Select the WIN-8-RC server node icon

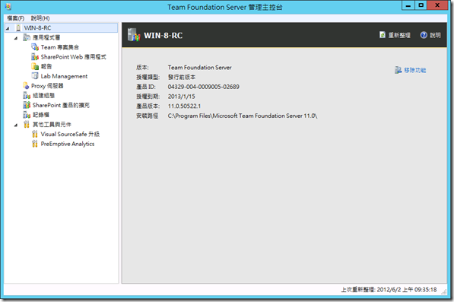[18, 28]
